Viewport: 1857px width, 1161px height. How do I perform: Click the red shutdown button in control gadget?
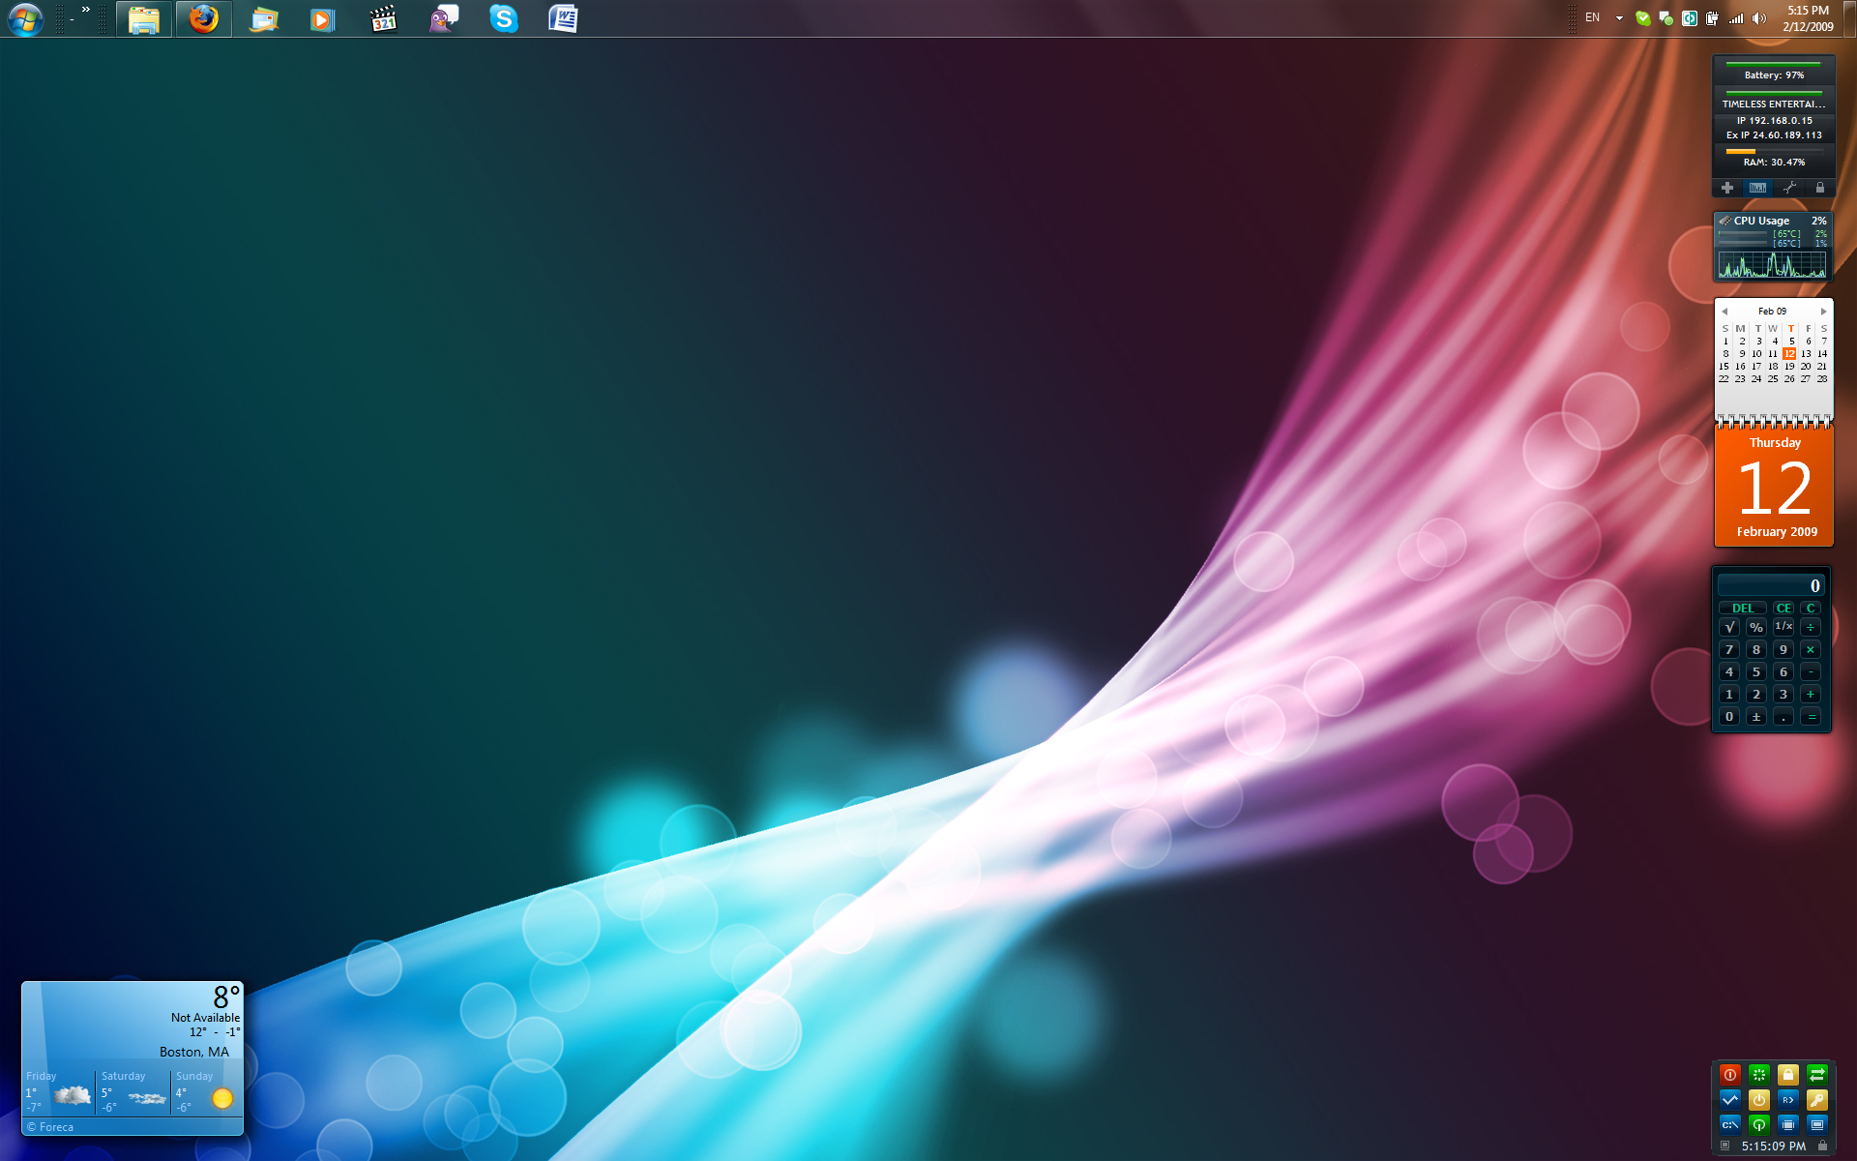[x=1729, y=1074]
